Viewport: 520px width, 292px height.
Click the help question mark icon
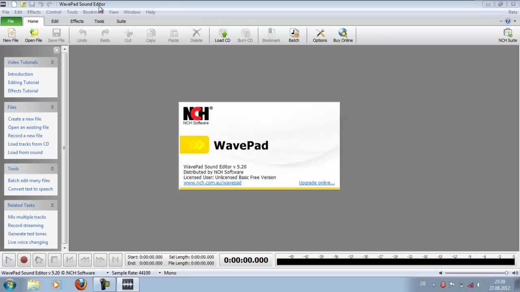click(x=508, y=21)
